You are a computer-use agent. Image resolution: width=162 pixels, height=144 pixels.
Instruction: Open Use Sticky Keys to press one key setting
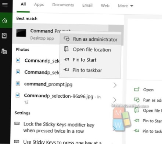pyautogui.click(x=62, y=142)
